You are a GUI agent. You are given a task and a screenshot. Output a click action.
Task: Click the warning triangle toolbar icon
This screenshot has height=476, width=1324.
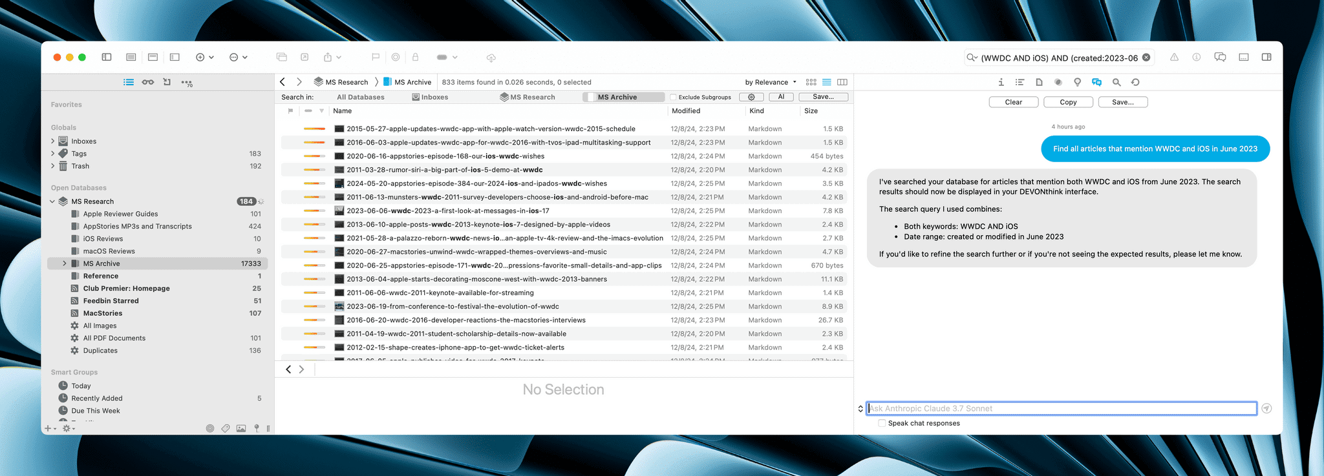1174,57
